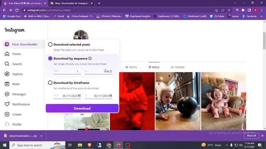Open the Windows Start menu
Image resolution: width=266 pixels, height=149 pixels.
pos(5,145)
